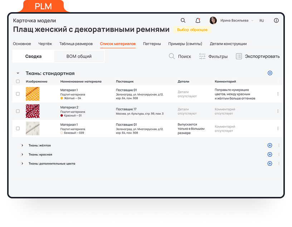This screenshot has height=227, width=292.
Task: Select checkbox of the beige Материал 1 row
Action: (x=18, y=129)
